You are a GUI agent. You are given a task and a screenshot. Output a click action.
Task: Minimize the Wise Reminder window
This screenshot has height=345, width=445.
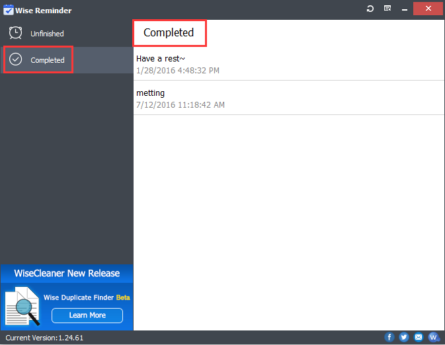pyautogui.click(x=405, y=10)
